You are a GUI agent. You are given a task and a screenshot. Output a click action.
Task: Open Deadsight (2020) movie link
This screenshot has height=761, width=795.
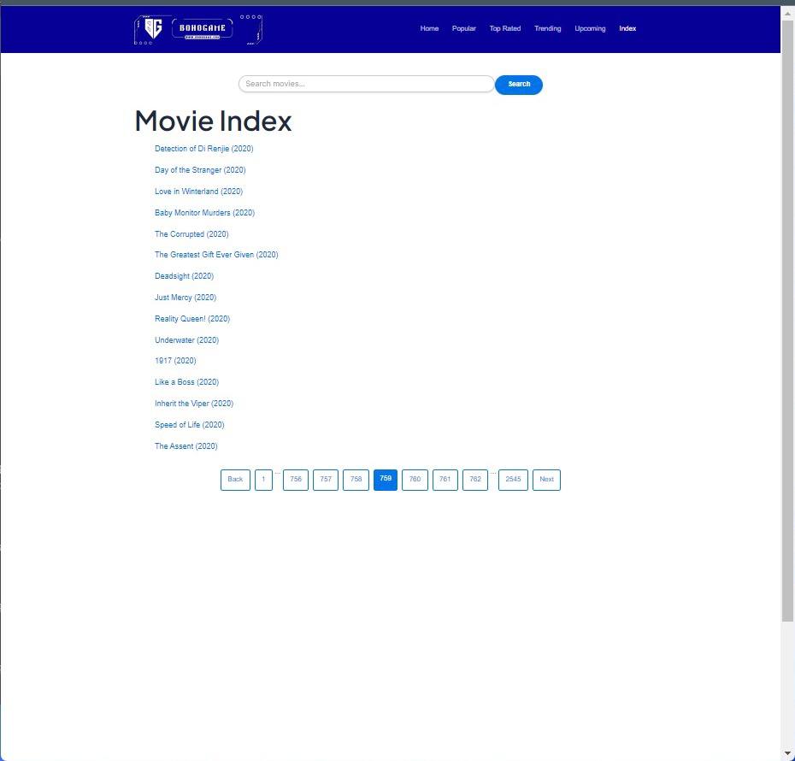[x=184, y=276]
